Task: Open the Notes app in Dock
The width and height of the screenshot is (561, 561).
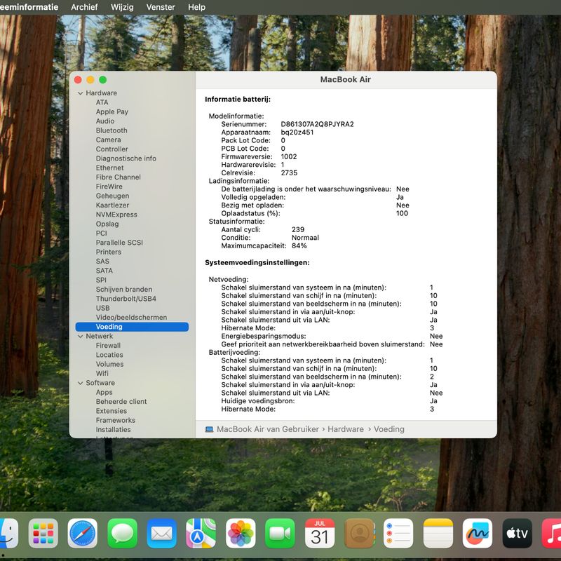Action: point(438,533)
